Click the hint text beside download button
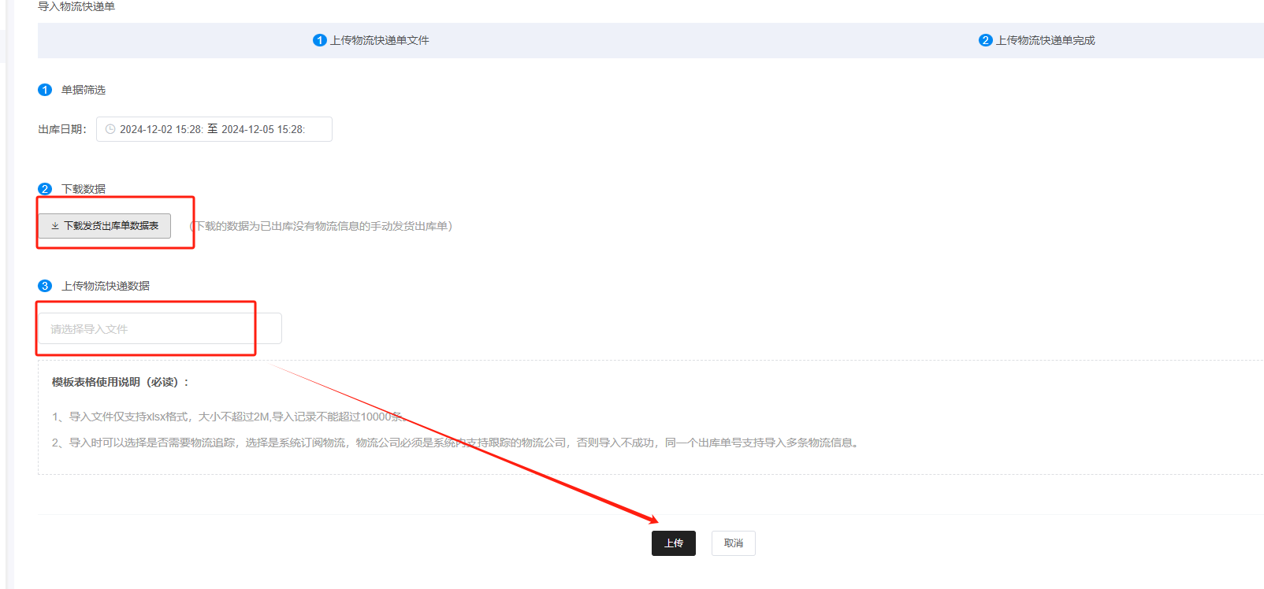This screenshot has height=589, width=1264. tap(321, 226)
